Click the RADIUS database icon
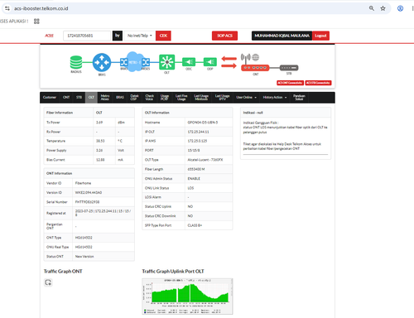 pyautogui.click(x=76, y=62)
